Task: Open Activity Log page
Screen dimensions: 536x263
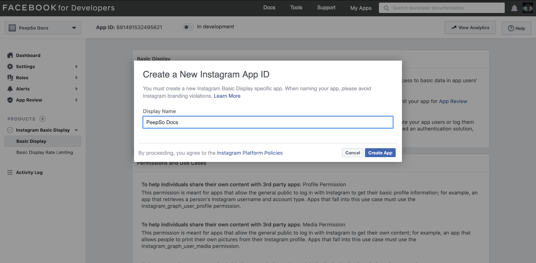Action: [x=29, y=172]
